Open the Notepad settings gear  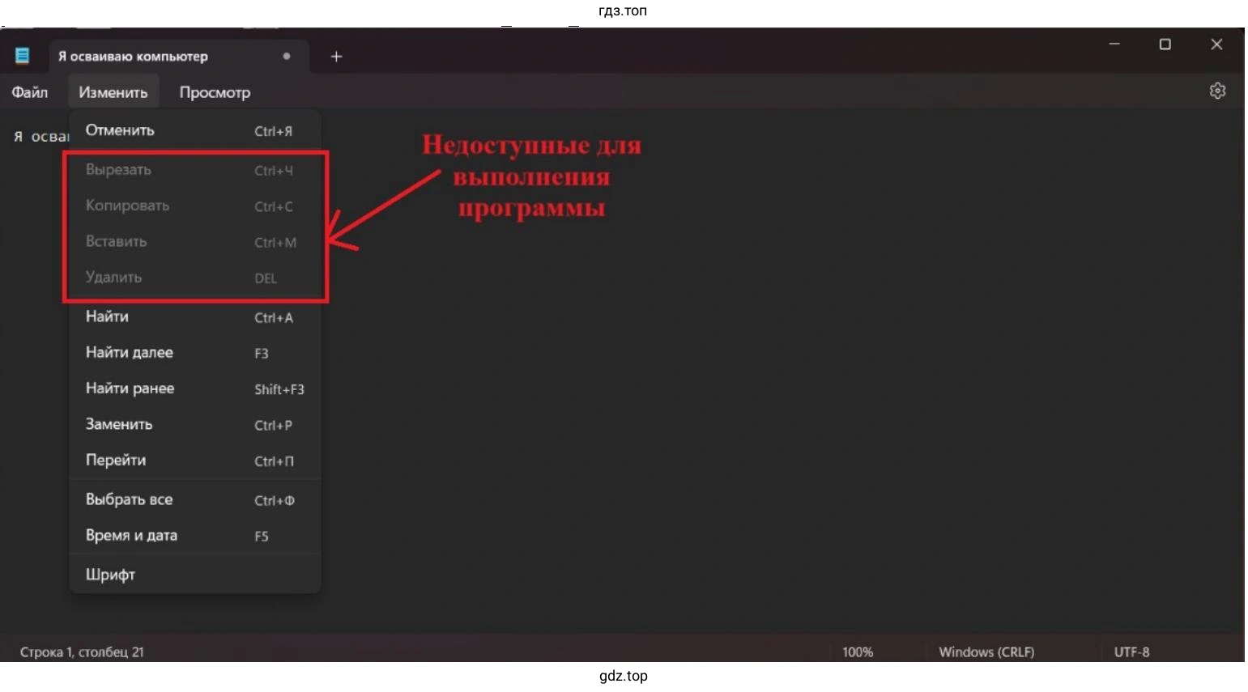pyautogui.click(x=1218, y=91)
